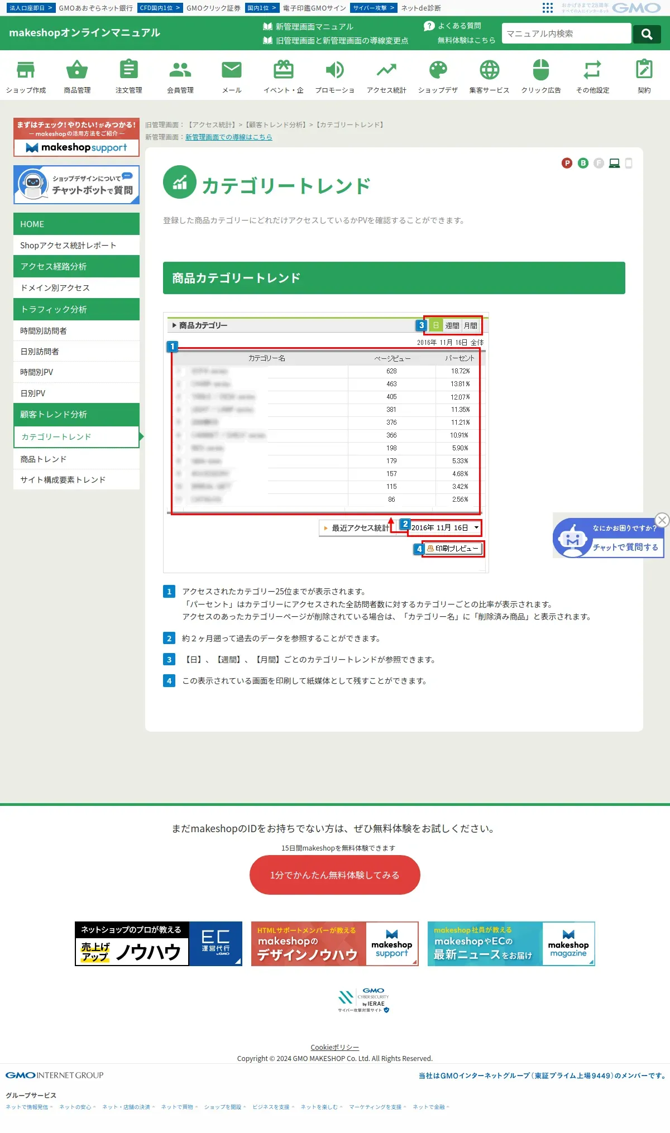This screenshot has height=1133, width=670.
Task: Open the アクセス統計 trend line icon
Action: [386, 70]
